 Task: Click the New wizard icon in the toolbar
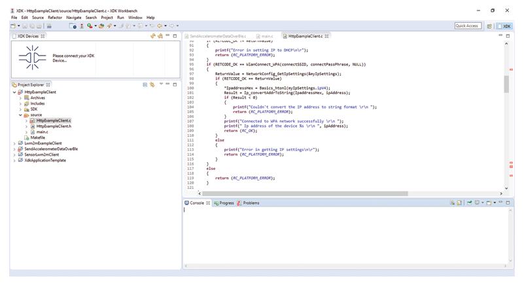[x=13, y=25]
